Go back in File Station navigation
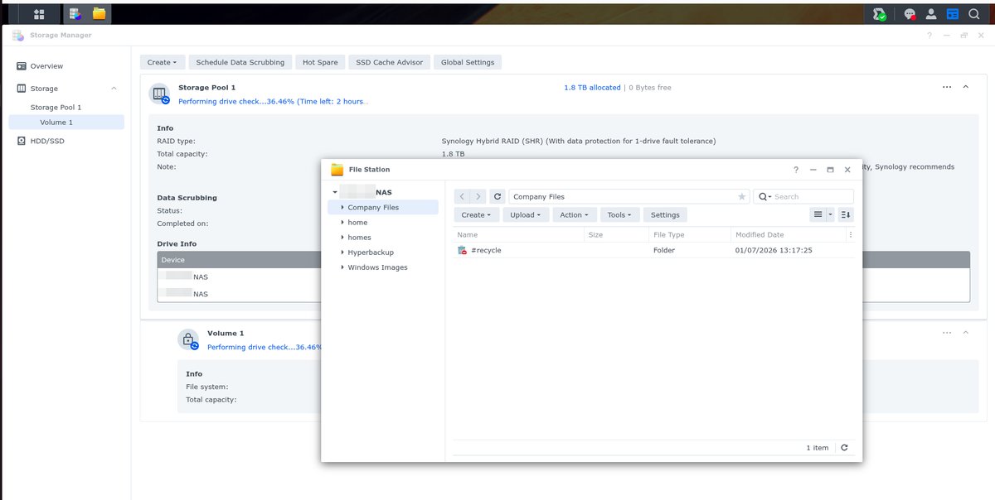This screenshot has width=995, height=500. click(462, 196)
